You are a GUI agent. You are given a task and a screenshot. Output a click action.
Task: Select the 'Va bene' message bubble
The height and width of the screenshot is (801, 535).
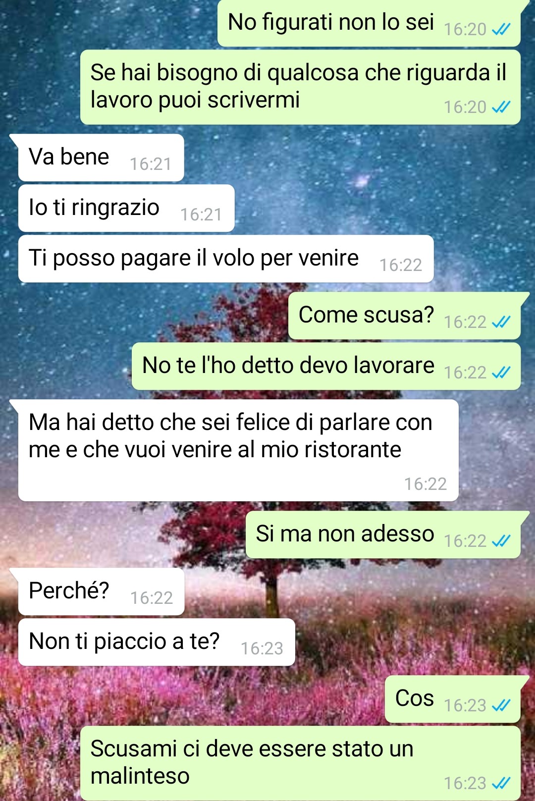click(101, 158)
